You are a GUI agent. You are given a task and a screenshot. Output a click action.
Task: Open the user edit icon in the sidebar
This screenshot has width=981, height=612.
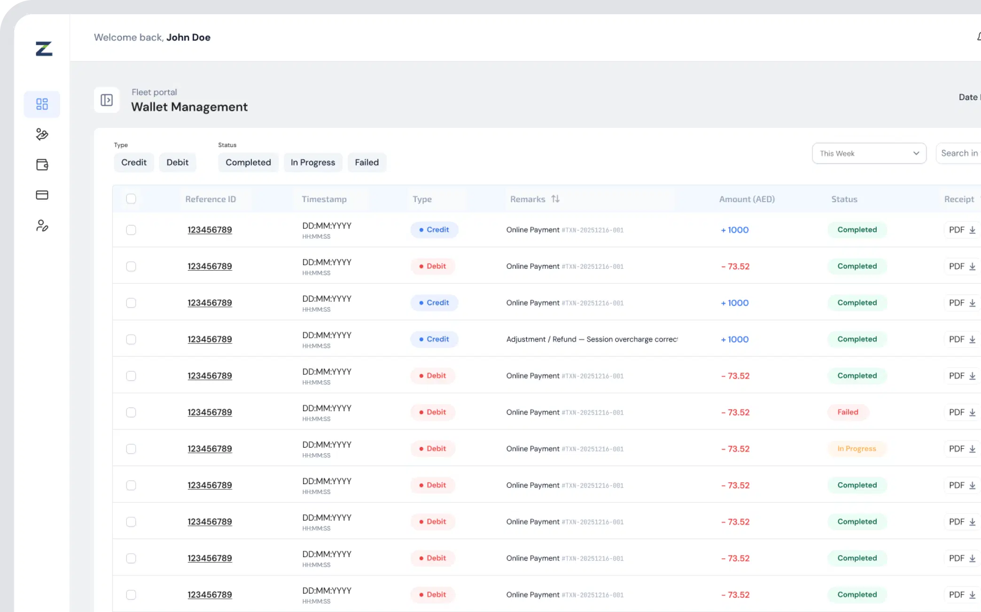pyautogui.click(x=42, y=226)
